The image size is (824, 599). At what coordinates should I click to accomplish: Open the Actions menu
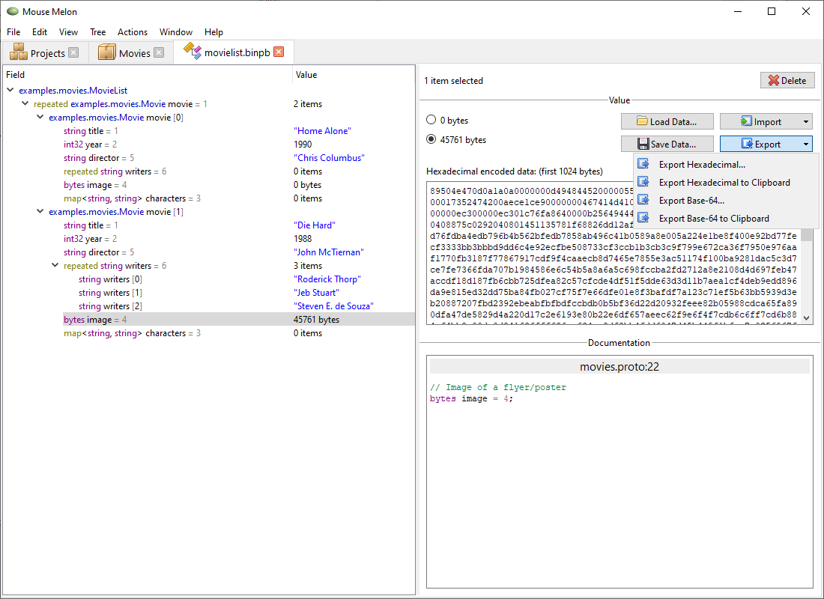pyautogui.click(x=132, y=32)
